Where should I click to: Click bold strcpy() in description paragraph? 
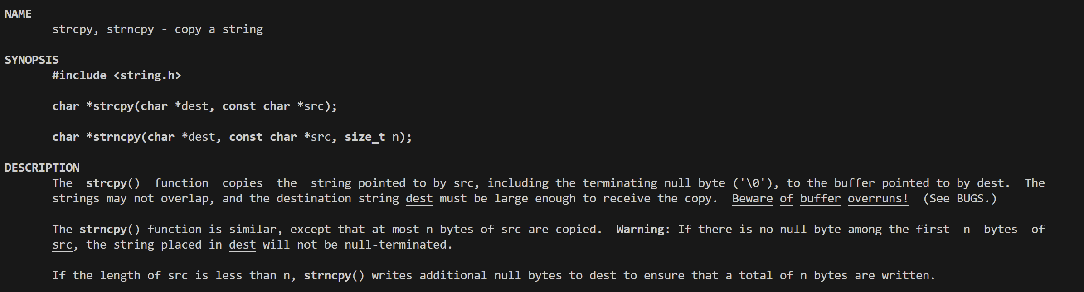(x=113, y=183)
